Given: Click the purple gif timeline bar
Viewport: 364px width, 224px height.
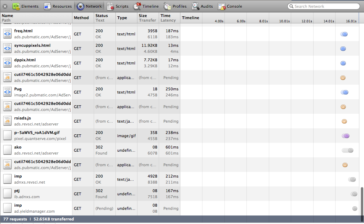Looking at the screenshot, I should 346,136.
